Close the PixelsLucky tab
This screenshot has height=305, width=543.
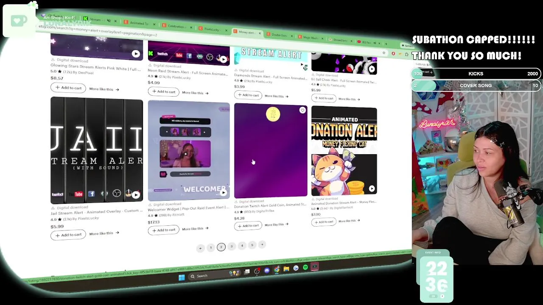coord(226,30)
